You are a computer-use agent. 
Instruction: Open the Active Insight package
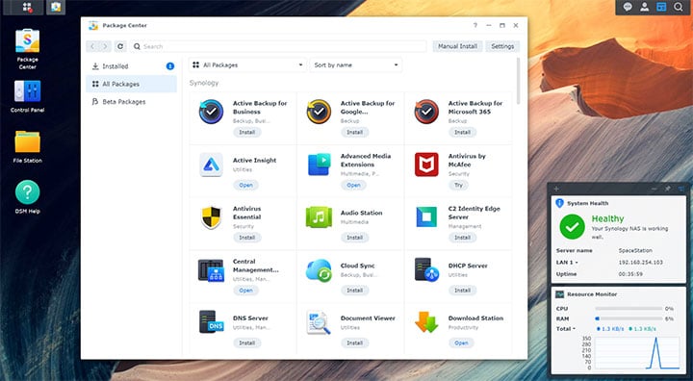pos(246,185)
